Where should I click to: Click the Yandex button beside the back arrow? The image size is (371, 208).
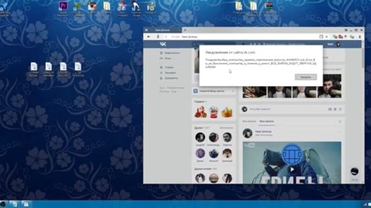158,37
